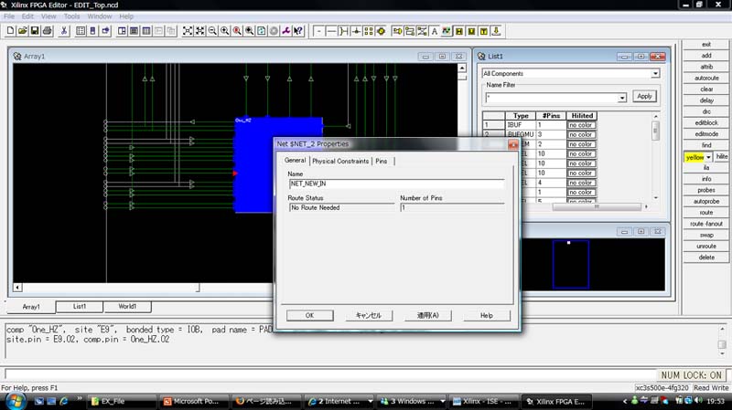The width and height of the screenshot is (732, 410).
Task: Click the 適用(A) apply button
Action: 428,315
